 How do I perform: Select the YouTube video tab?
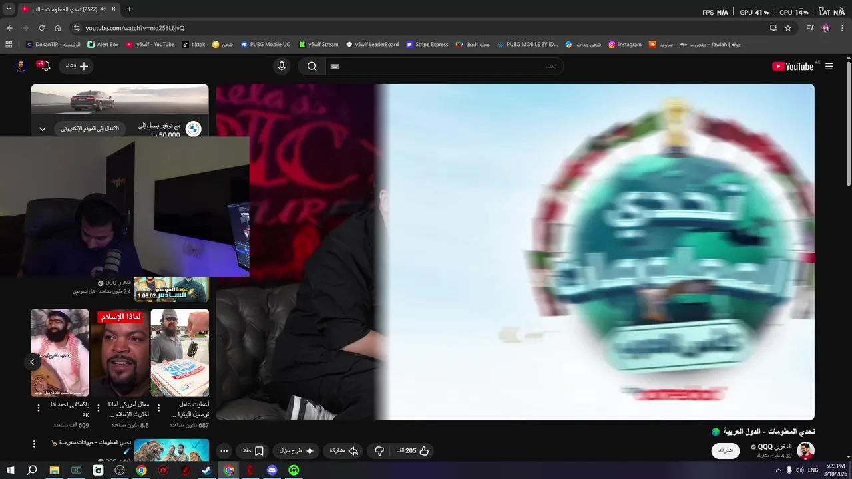[69, 9]
